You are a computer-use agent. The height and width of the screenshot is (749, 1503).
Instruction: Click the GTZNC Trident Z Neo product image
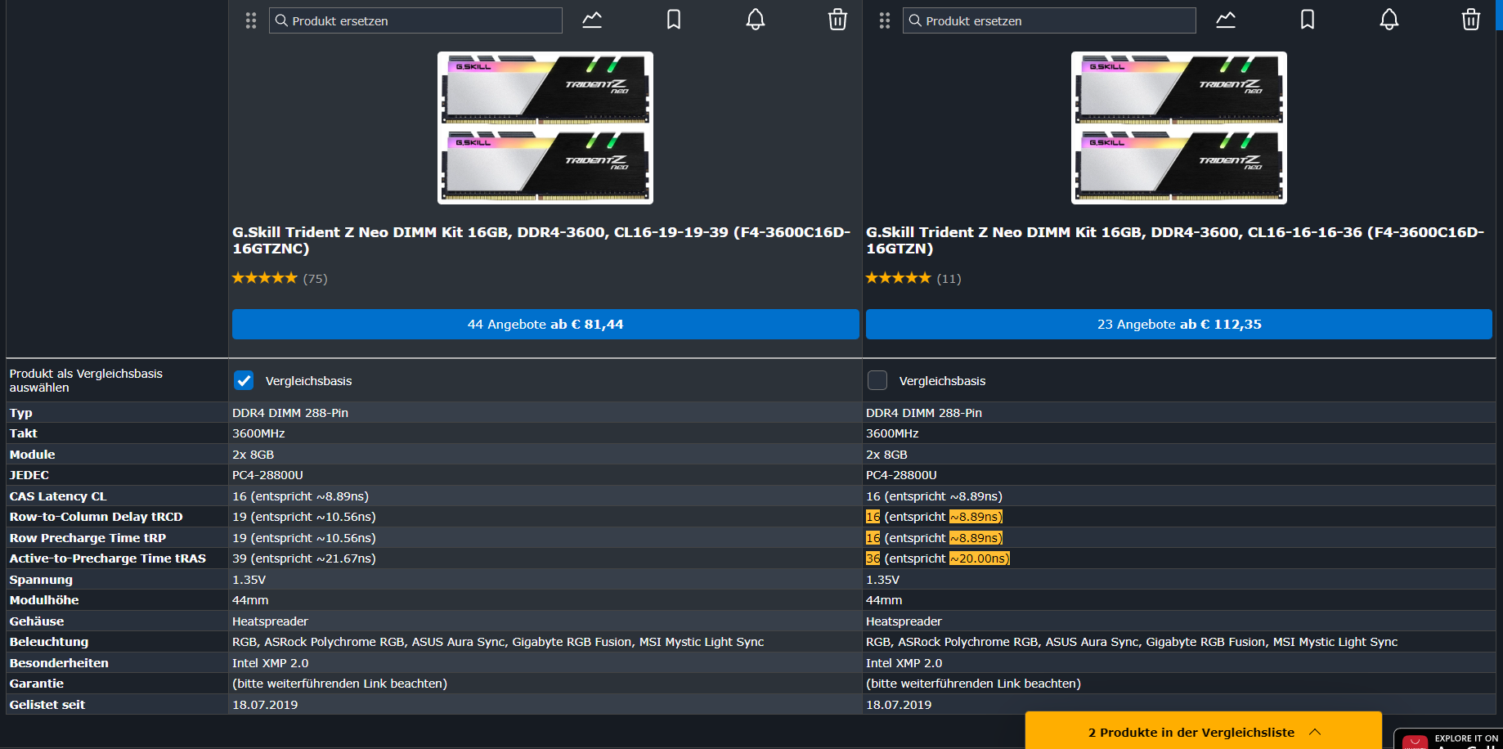tap(545, 128)
